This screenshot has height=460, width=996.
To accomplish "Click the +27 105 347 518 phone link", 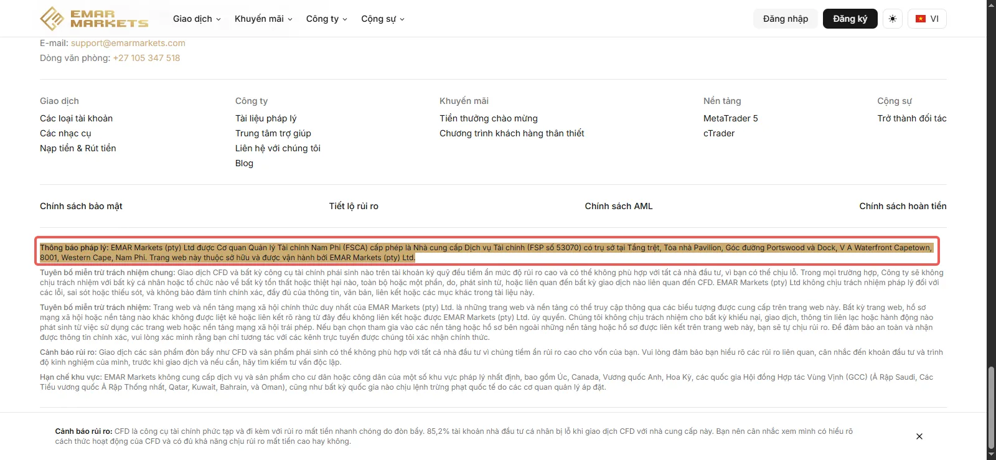I will 146,58.
